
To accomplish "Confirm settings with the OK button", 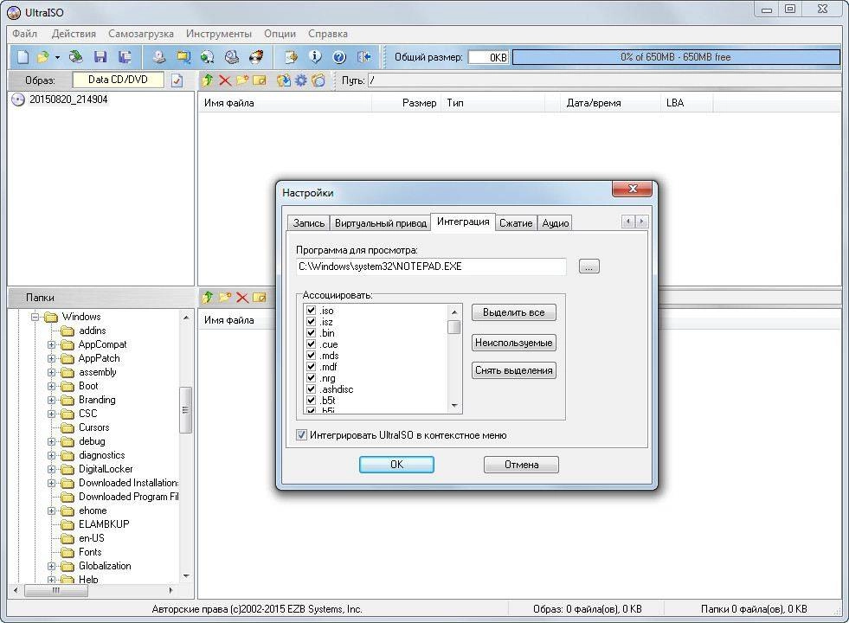I will 396,465.
